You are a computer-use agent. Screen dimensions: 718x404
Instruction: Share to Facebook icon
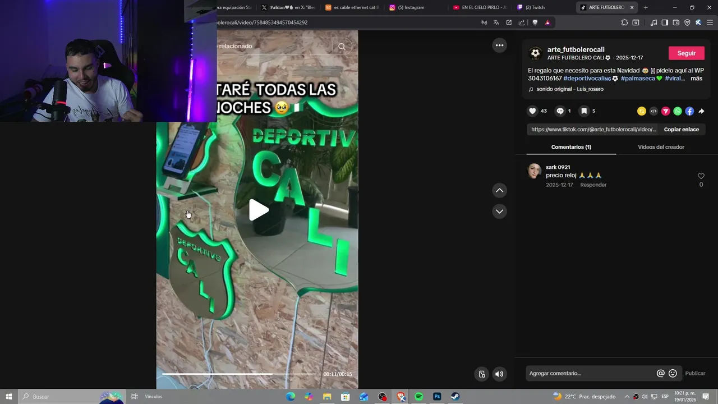point(689,111)
